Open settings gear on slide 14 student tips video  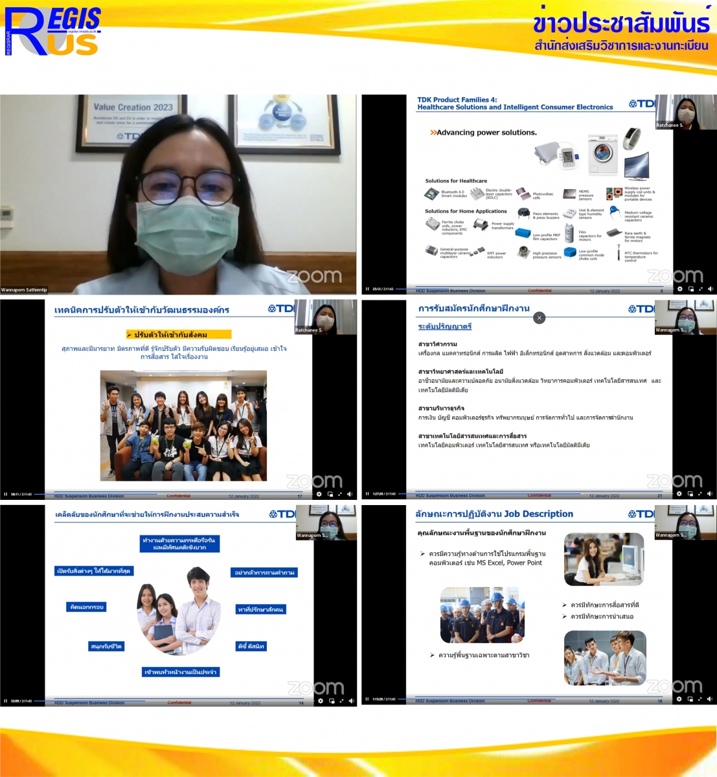[x=320, y=701]
